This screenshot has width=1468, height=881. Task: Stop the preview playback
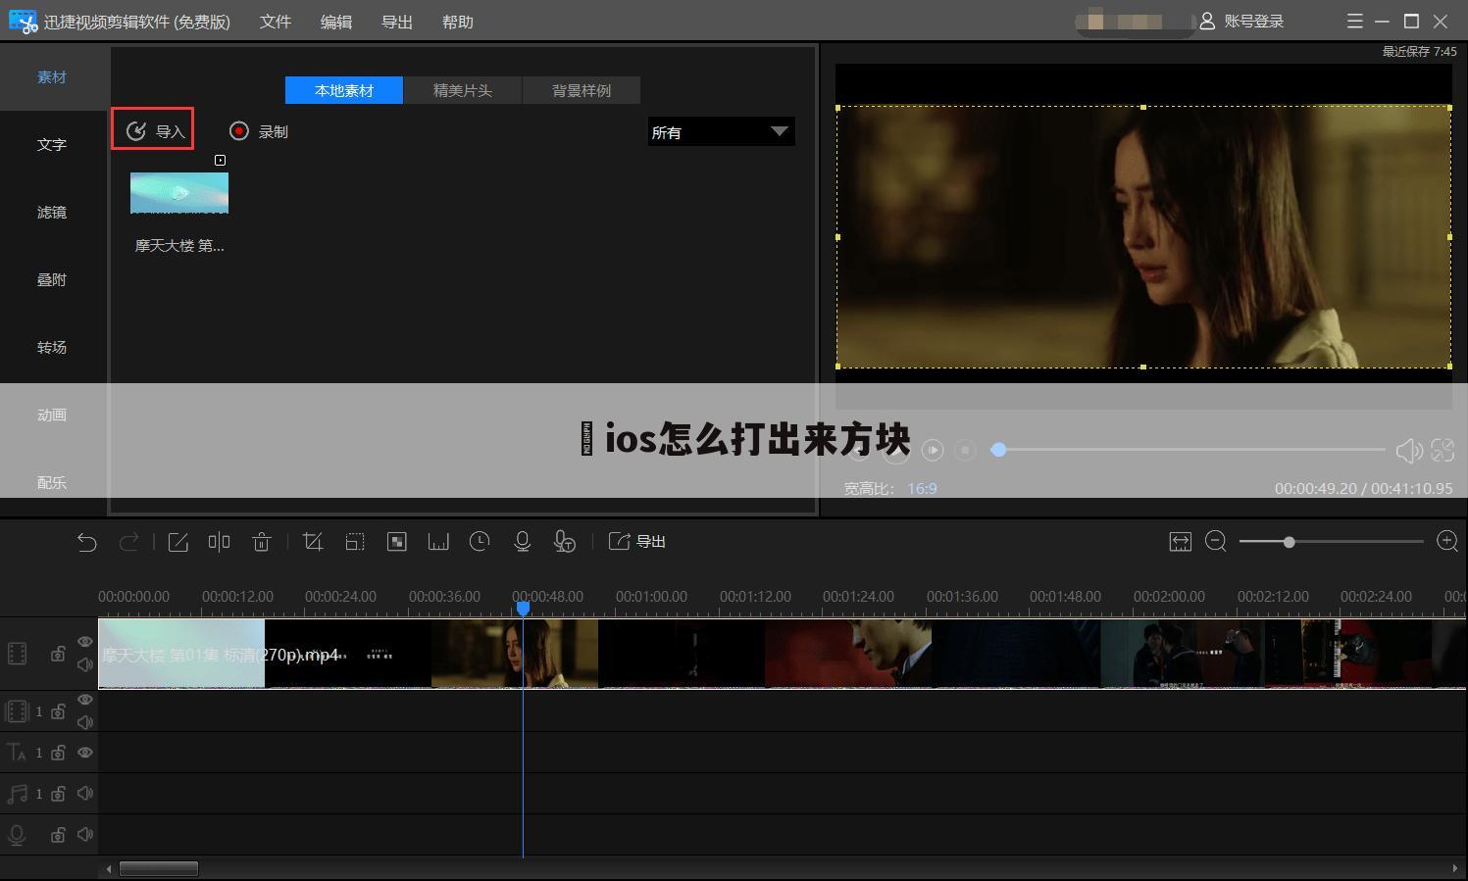click(965, 450)
